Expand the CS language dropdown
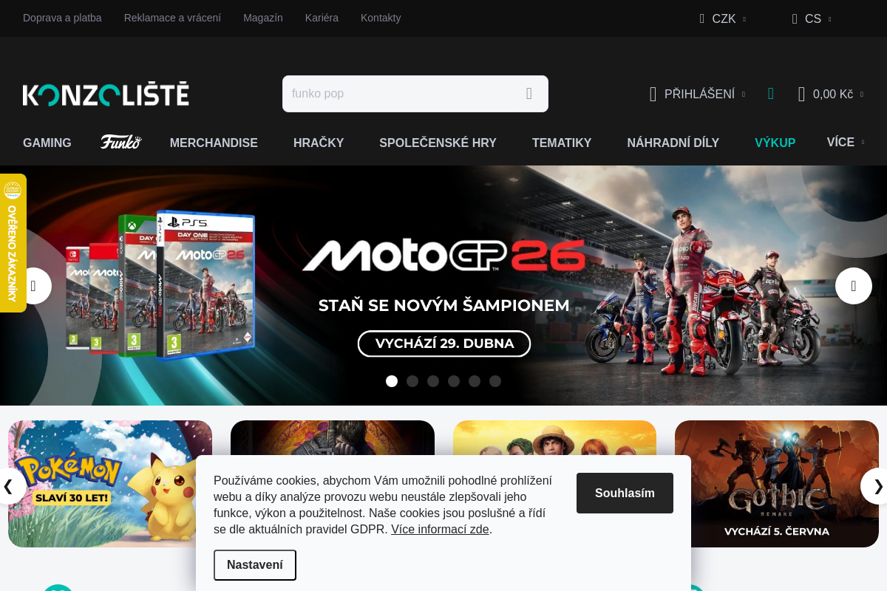 coord(812,18)
